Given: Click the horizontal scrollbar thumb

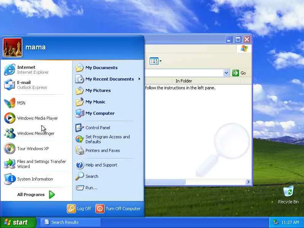Looking at the screenshot, I should pyautogui.click(x=165, y=182).
